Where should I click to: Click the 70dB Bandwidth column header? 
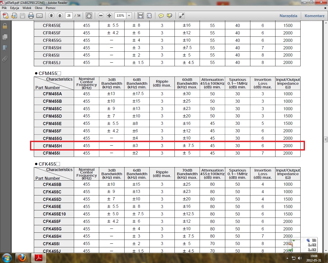(187, 174)
